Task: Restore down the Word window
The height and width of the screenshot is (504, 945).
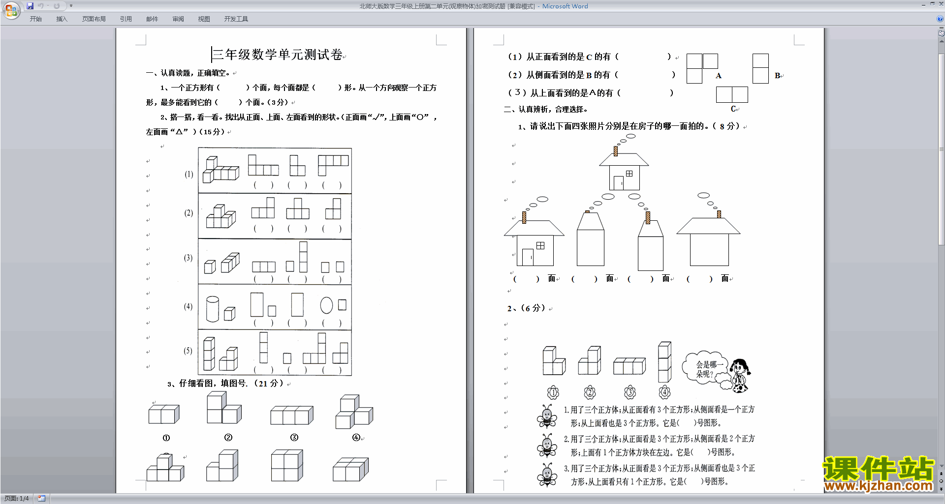Action: [932, 4]
